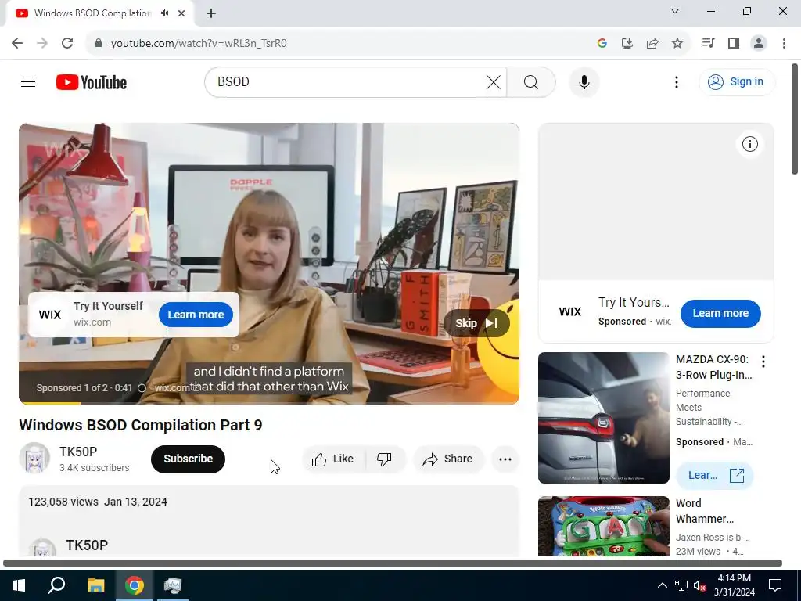Expand the tab search dropdown chevron
Screen dimensions: 801x601
click(675, 11)
